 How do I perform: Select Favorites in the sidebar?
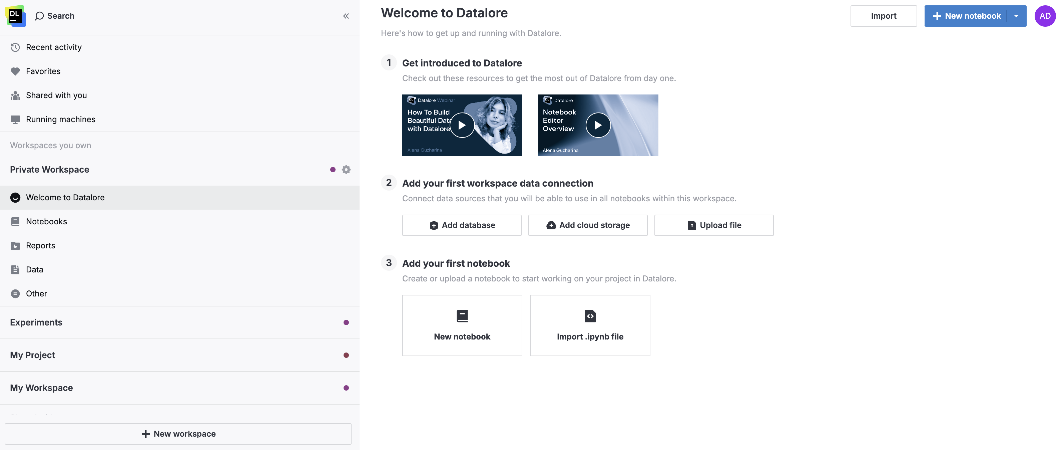click(43, 71)
